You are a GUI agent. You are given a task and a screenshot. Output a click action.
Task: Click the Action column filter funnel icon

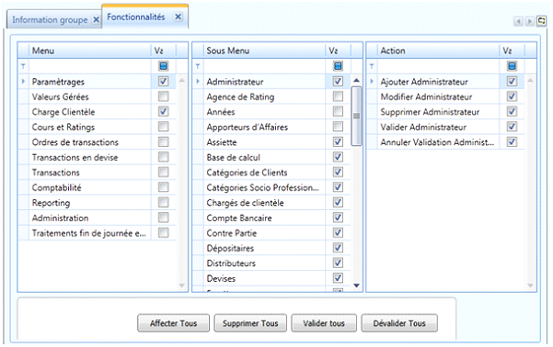tap(372, 66)
